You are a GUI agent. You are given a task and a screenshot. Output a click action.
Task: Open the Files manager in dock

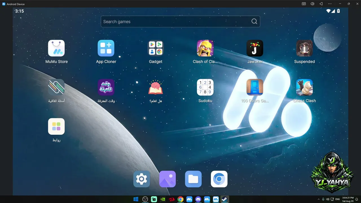193,179
